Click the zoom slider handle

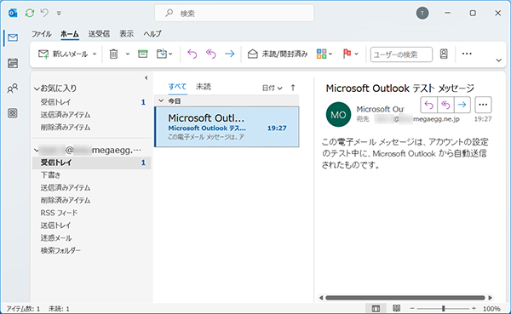click(443, 308)
